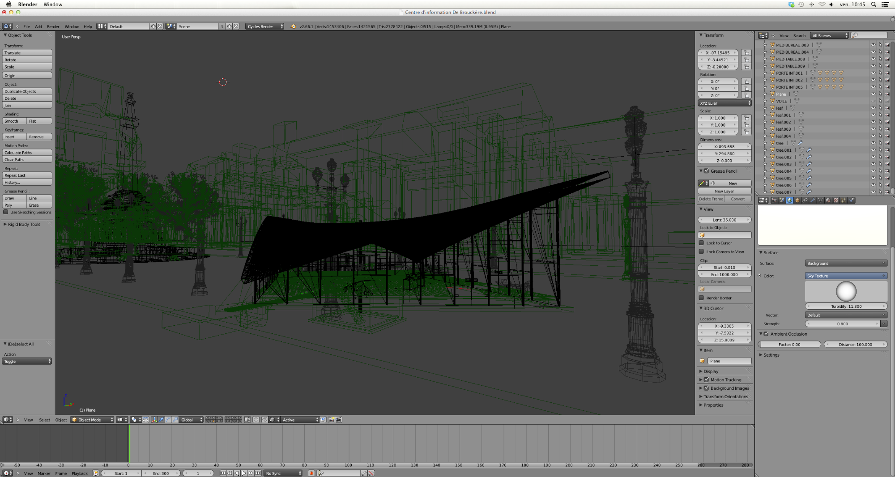Click the Duplicate Objects button
The width and height of the screenshot is (895, 477).
click(x=27, y=91)
